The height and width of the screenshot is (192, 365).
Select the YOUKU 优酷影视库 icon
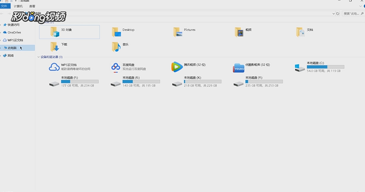coord(238,68)
